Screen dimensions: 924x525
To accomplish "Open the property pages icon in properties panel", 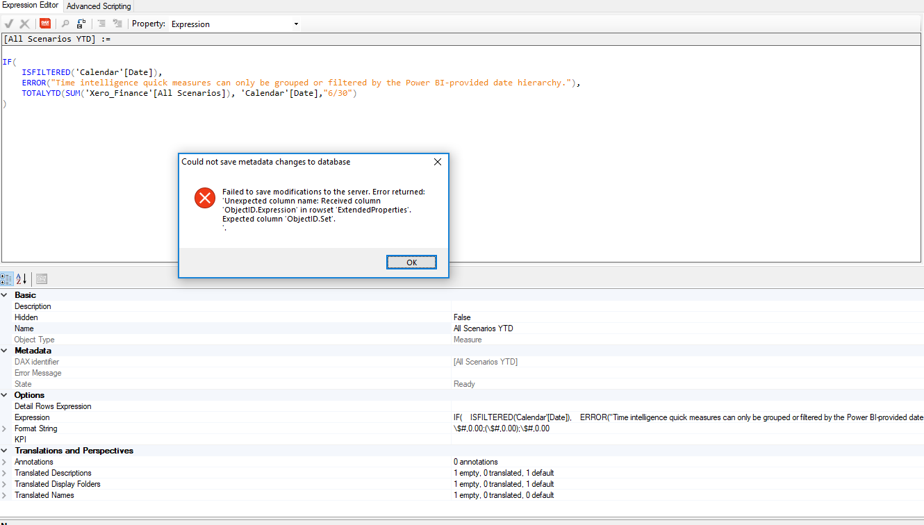I will (x=41, y=278).
